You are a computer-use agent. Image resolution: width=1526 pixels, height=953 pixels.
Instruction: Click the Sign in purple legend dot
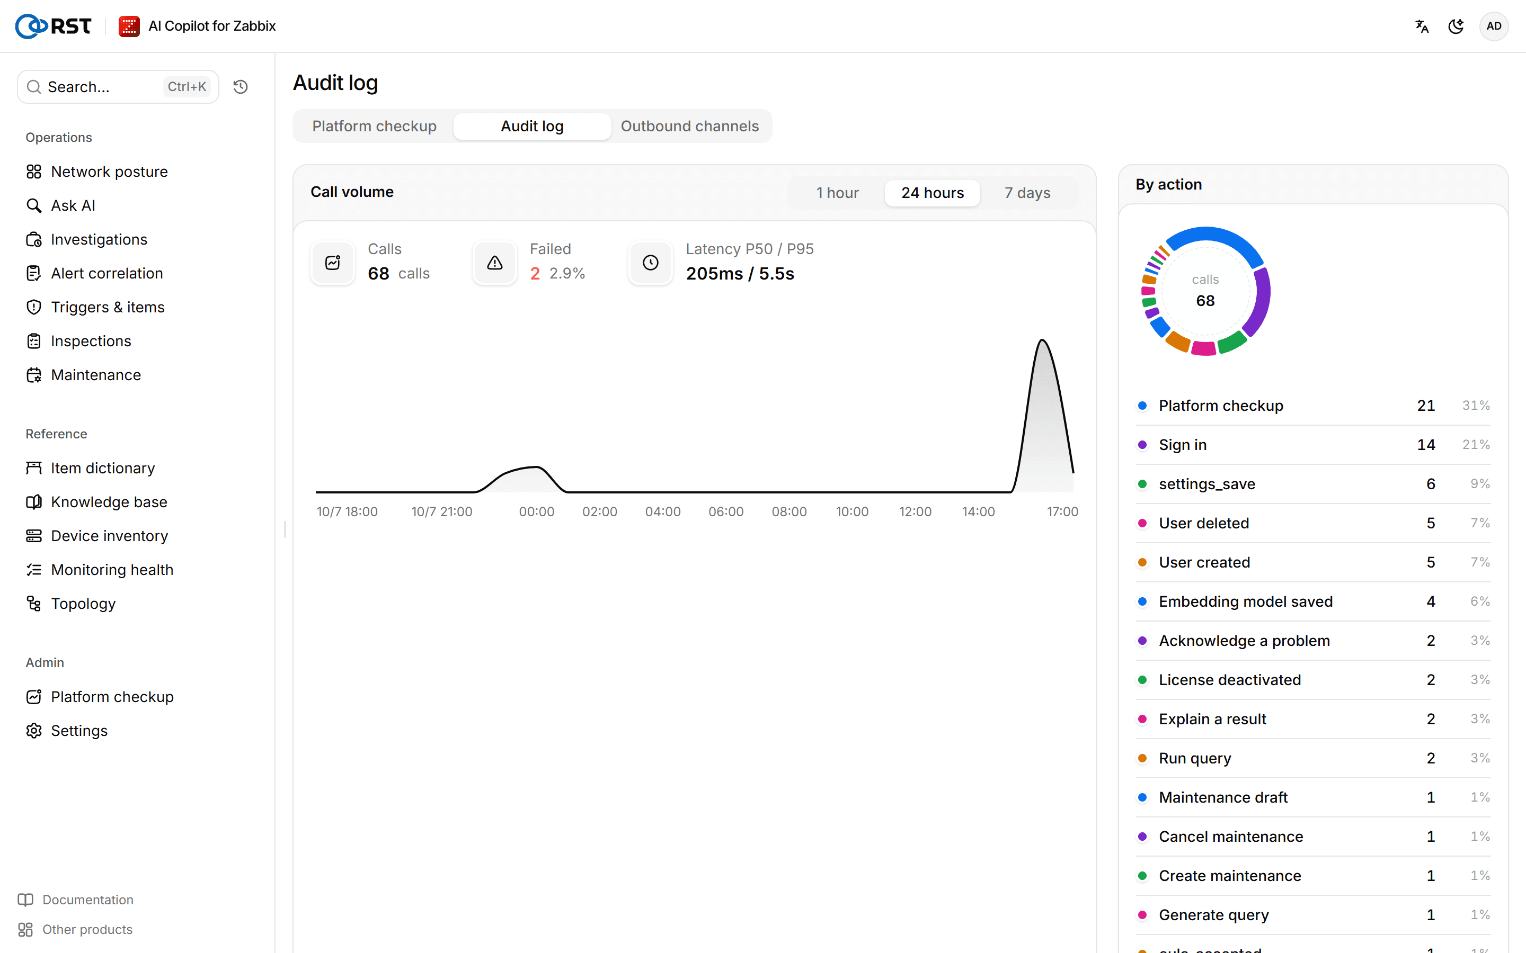tap(1142, 445)
